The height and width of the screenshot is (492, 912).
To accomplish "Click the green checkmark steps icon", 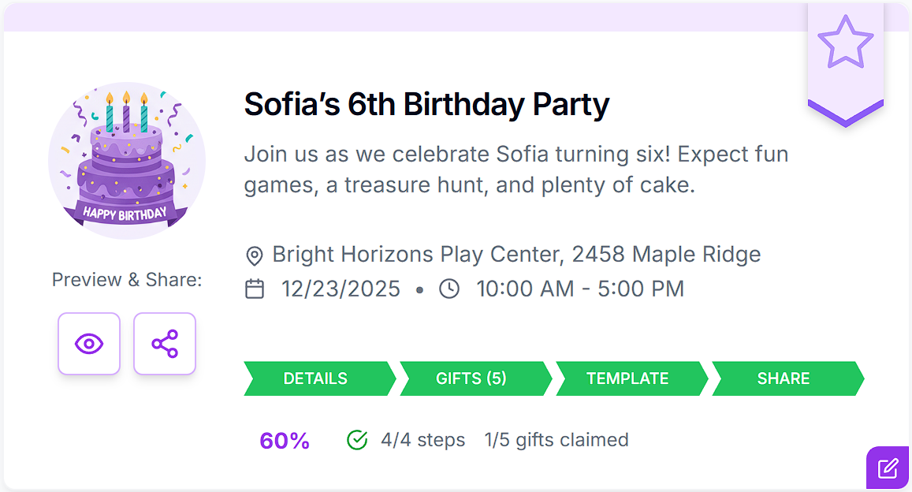I will tap(357, 440).
